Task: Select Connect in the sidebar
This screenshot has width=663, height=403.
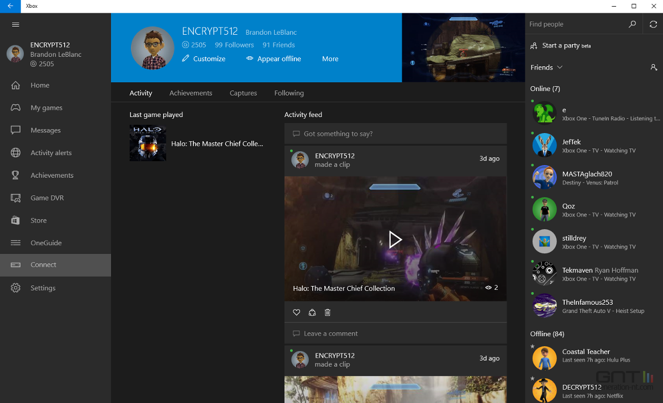Action: (55, 265)
